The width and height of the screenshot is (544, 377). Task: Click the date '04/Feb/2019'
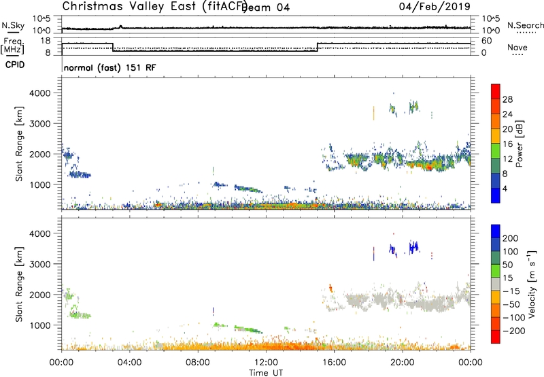(x=435, y=6)
